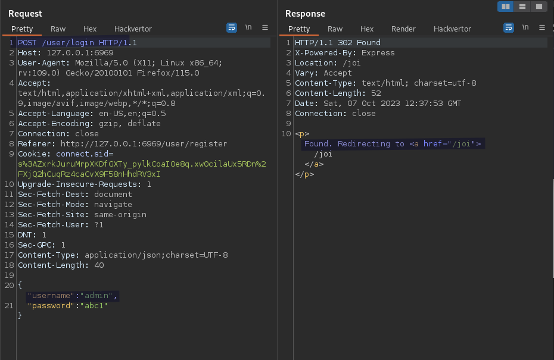The height and width of the screenshot is (360, 554).
Task: Click the "HTTP/1.1 302 Found" status line
Action: click(x=338, y=43)
